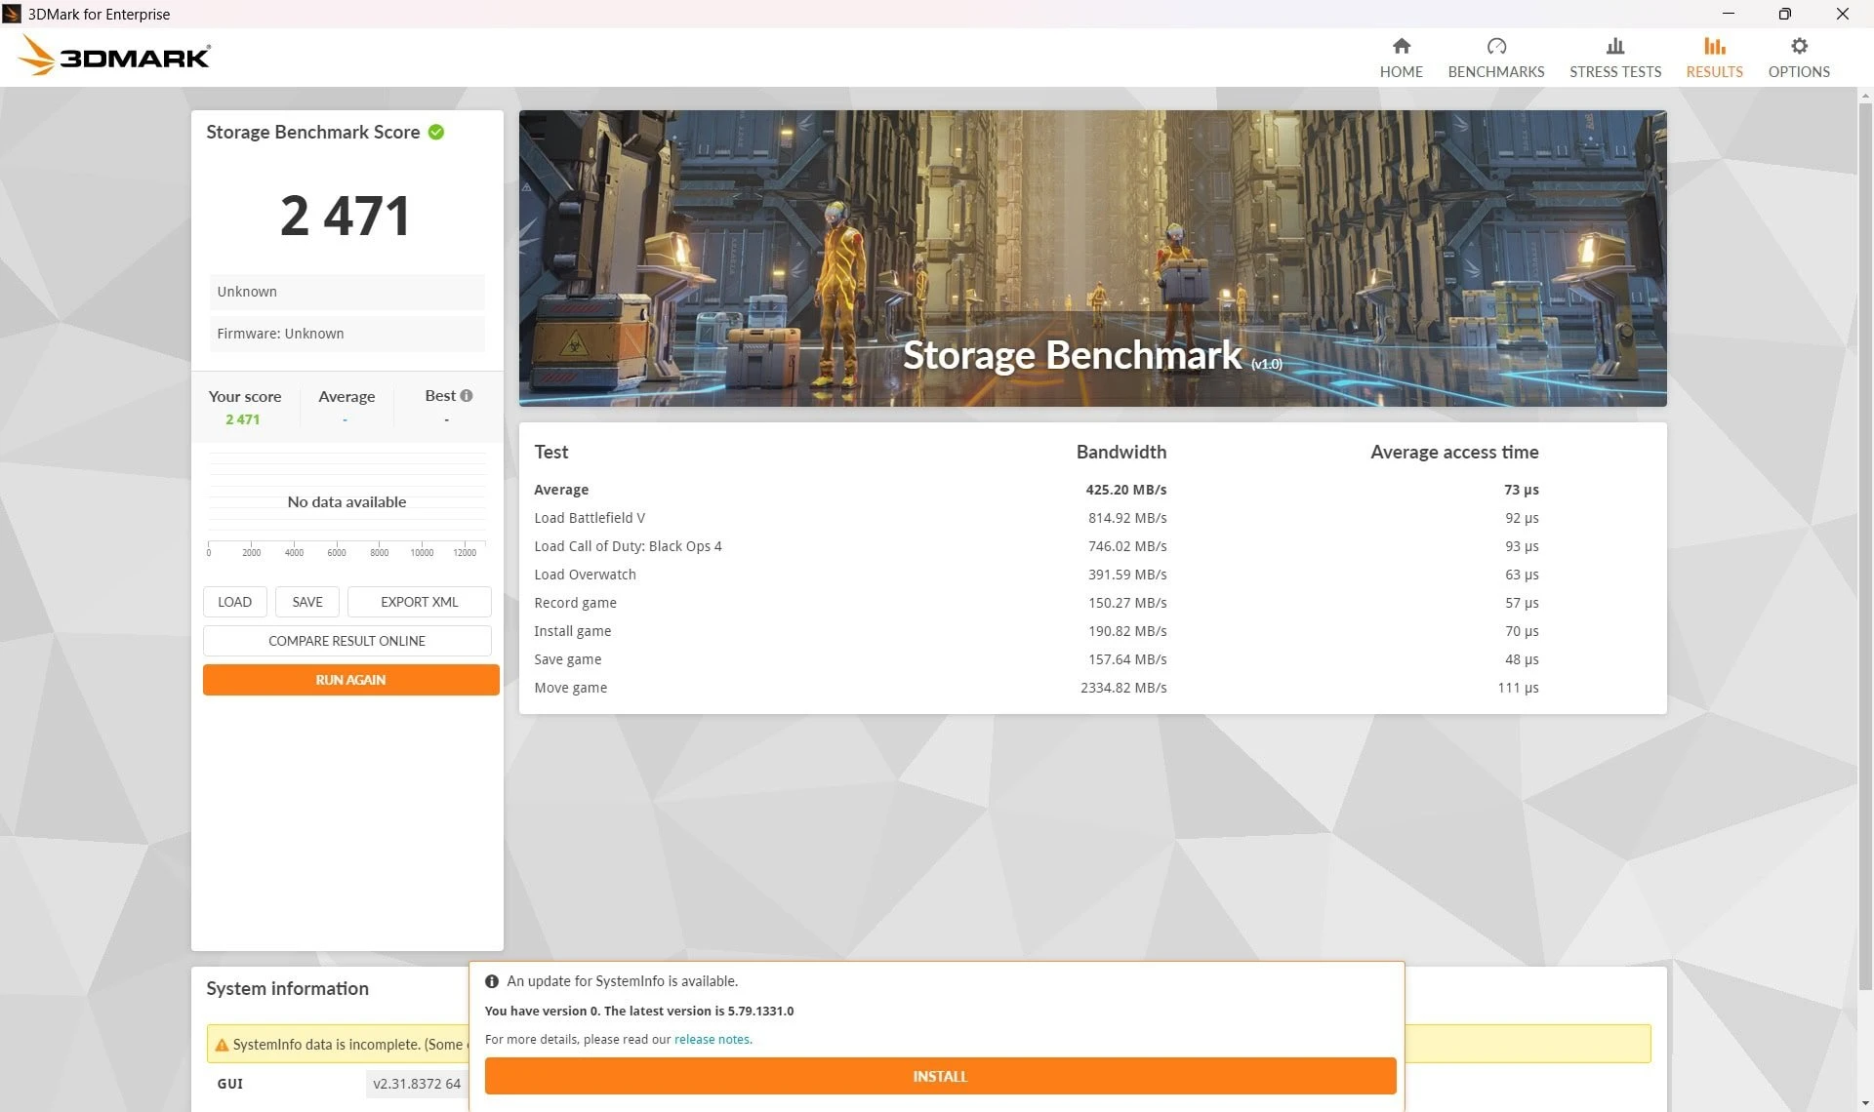The image size is (1874, 1112).
Task: Select Load Call of Duty: Black Ops 4 row
Action: [1091, 546]
